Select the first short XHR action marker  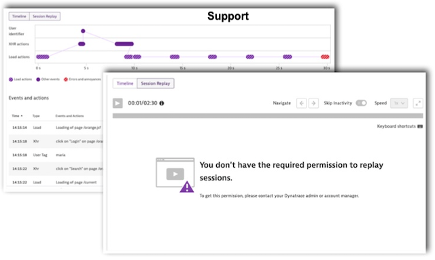82,44
